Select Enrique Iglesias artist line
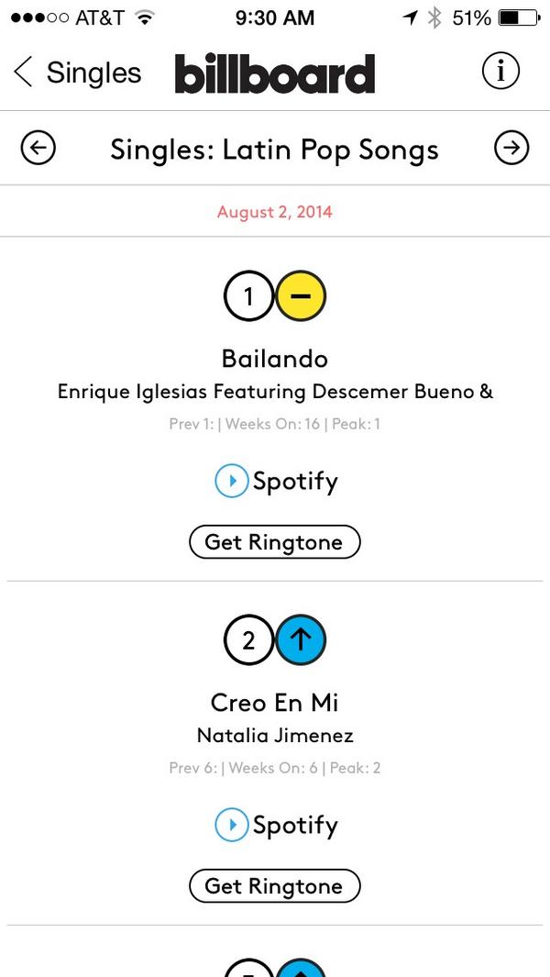Image resolution: width=550 pixels, height=977 pixels. tap(275, 392)
